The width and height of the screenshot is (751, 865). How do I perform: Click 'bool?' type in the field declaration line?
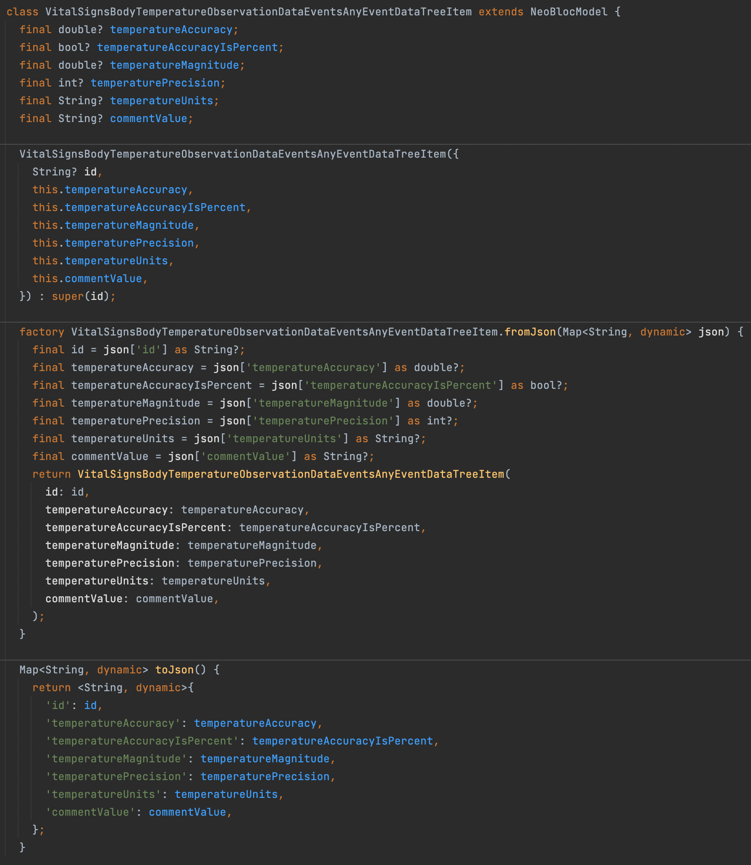(x=74, y=47)
